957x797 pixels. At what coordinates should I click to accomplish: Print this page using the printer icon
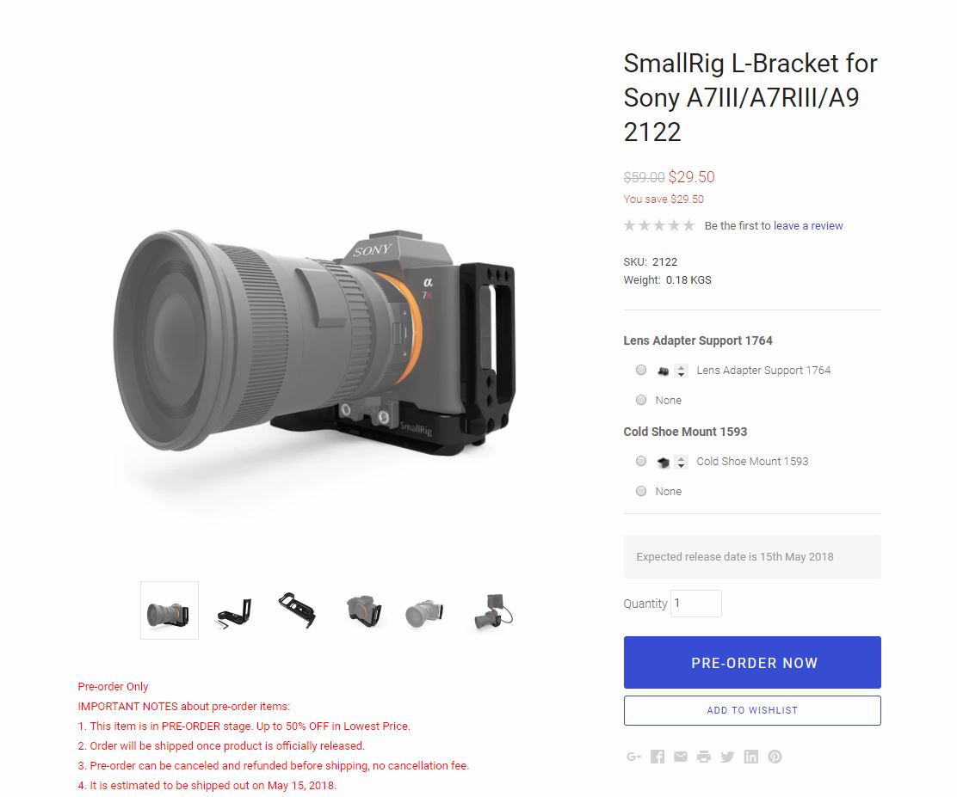pos(704,757)
